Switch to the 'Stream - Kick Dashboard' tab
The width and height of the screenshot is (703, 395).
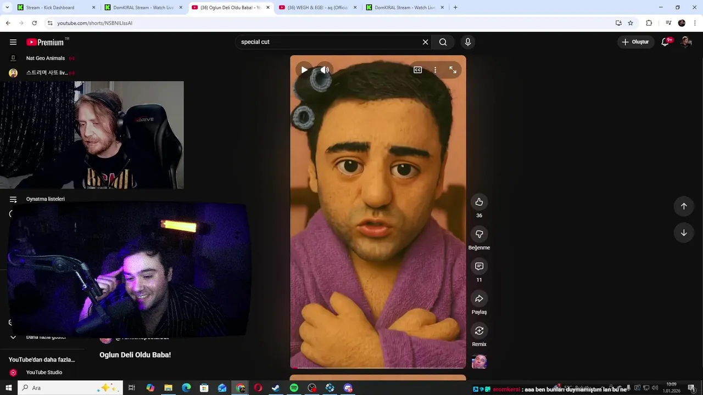(x=55, y=8)
